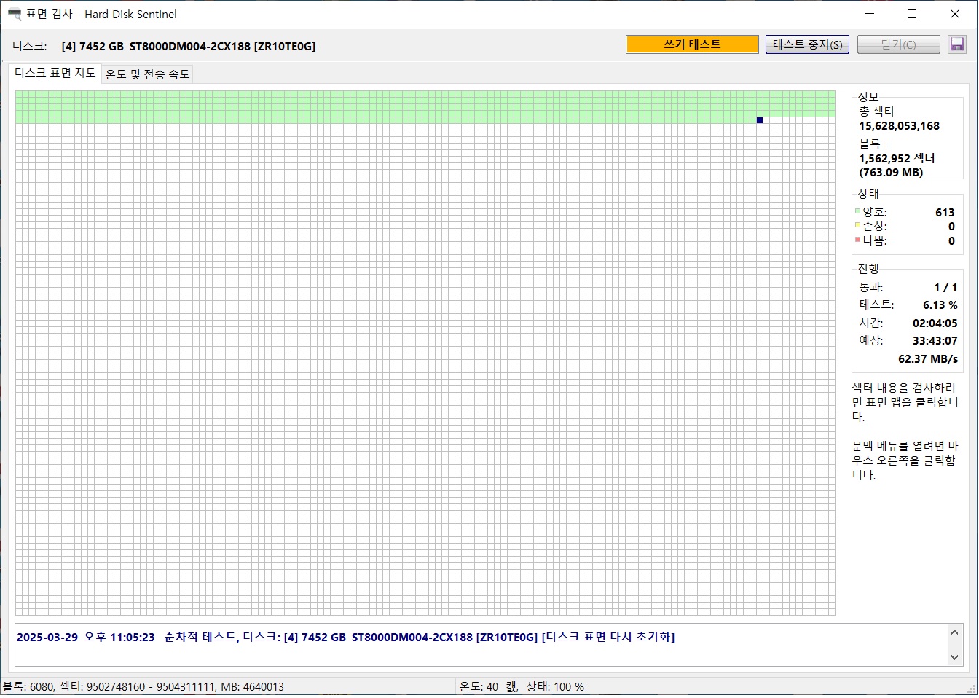Click the pass count 1 / 1
The width and height of the screenshot is (979, 698).
pos(946,288)
